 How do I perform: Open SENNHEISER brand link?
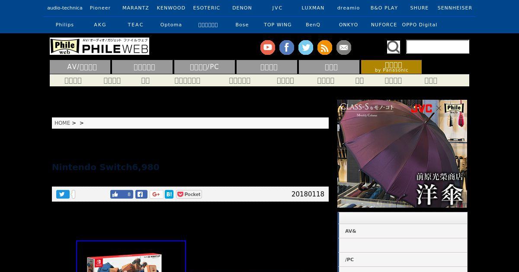(x=455, y=8)
